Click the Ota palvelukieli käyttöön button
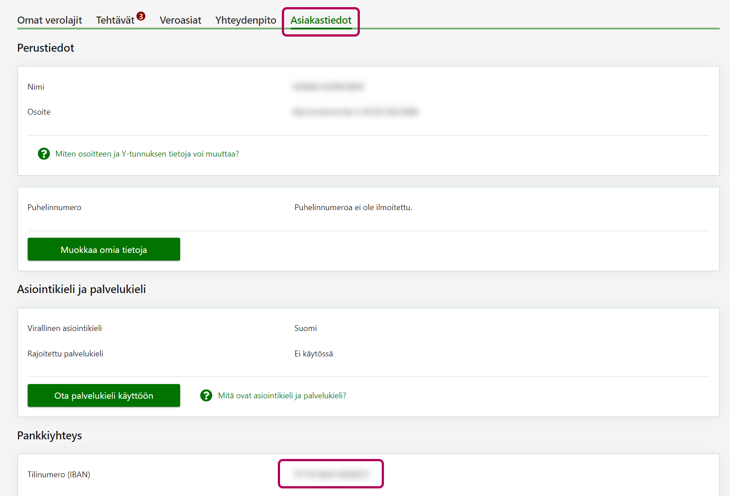Screen dimensions: 730x496 click(x=103, y=396)
